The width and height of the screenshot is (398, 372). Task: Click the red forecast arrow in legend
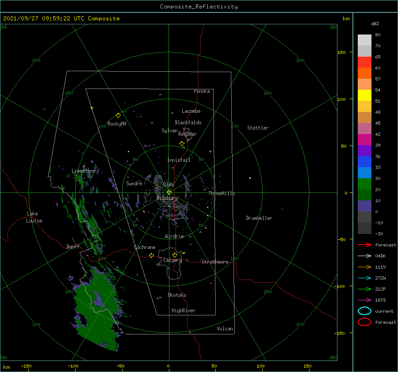[364, 245]
